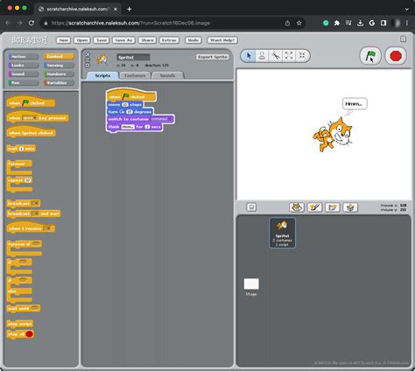Open a new browser tab
This screenshot has width=415, height=371.
tap(129, 9)
